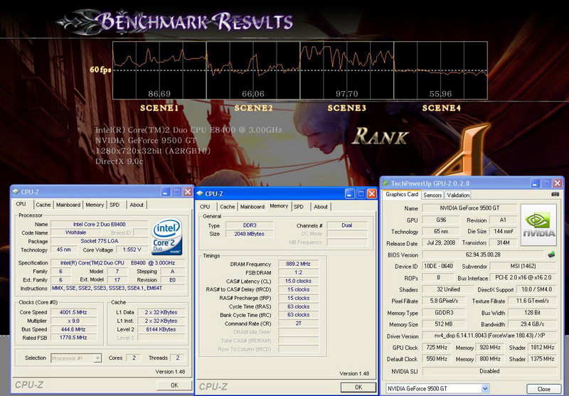Click the BIOS Version 62.94.35.00.28 field
The image size is (569, 396).
coord(483,255)
